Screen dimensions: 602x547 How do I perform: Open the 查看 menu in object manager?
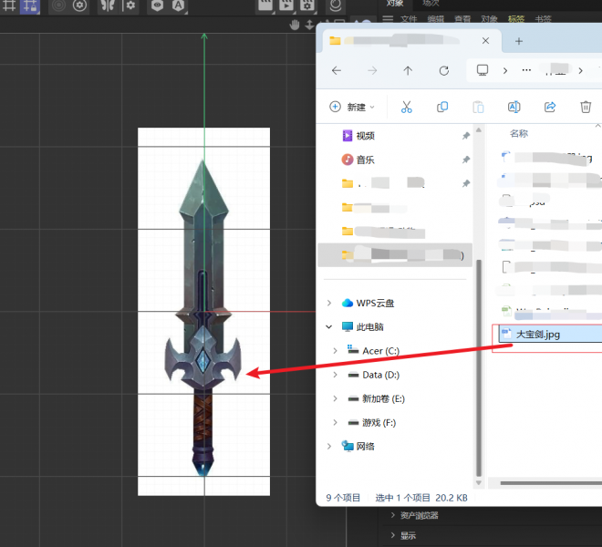coord(462,19)
